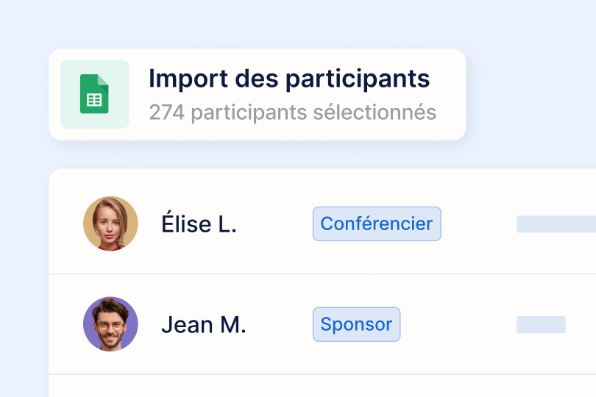Open Jean M.'s profile avatar
Screen dimensions: 596x397
pyautogui.click(x=110, y=324)
